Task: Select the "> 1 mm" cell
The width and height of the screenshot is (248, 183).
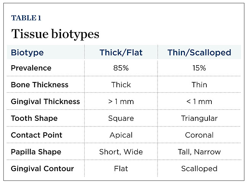Action: [x=121, y=101]
